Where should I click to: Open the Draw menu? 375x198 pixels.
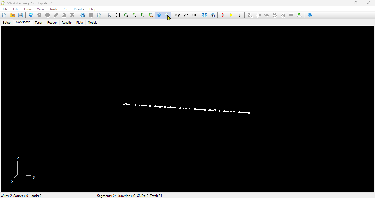tap(28, 9)
